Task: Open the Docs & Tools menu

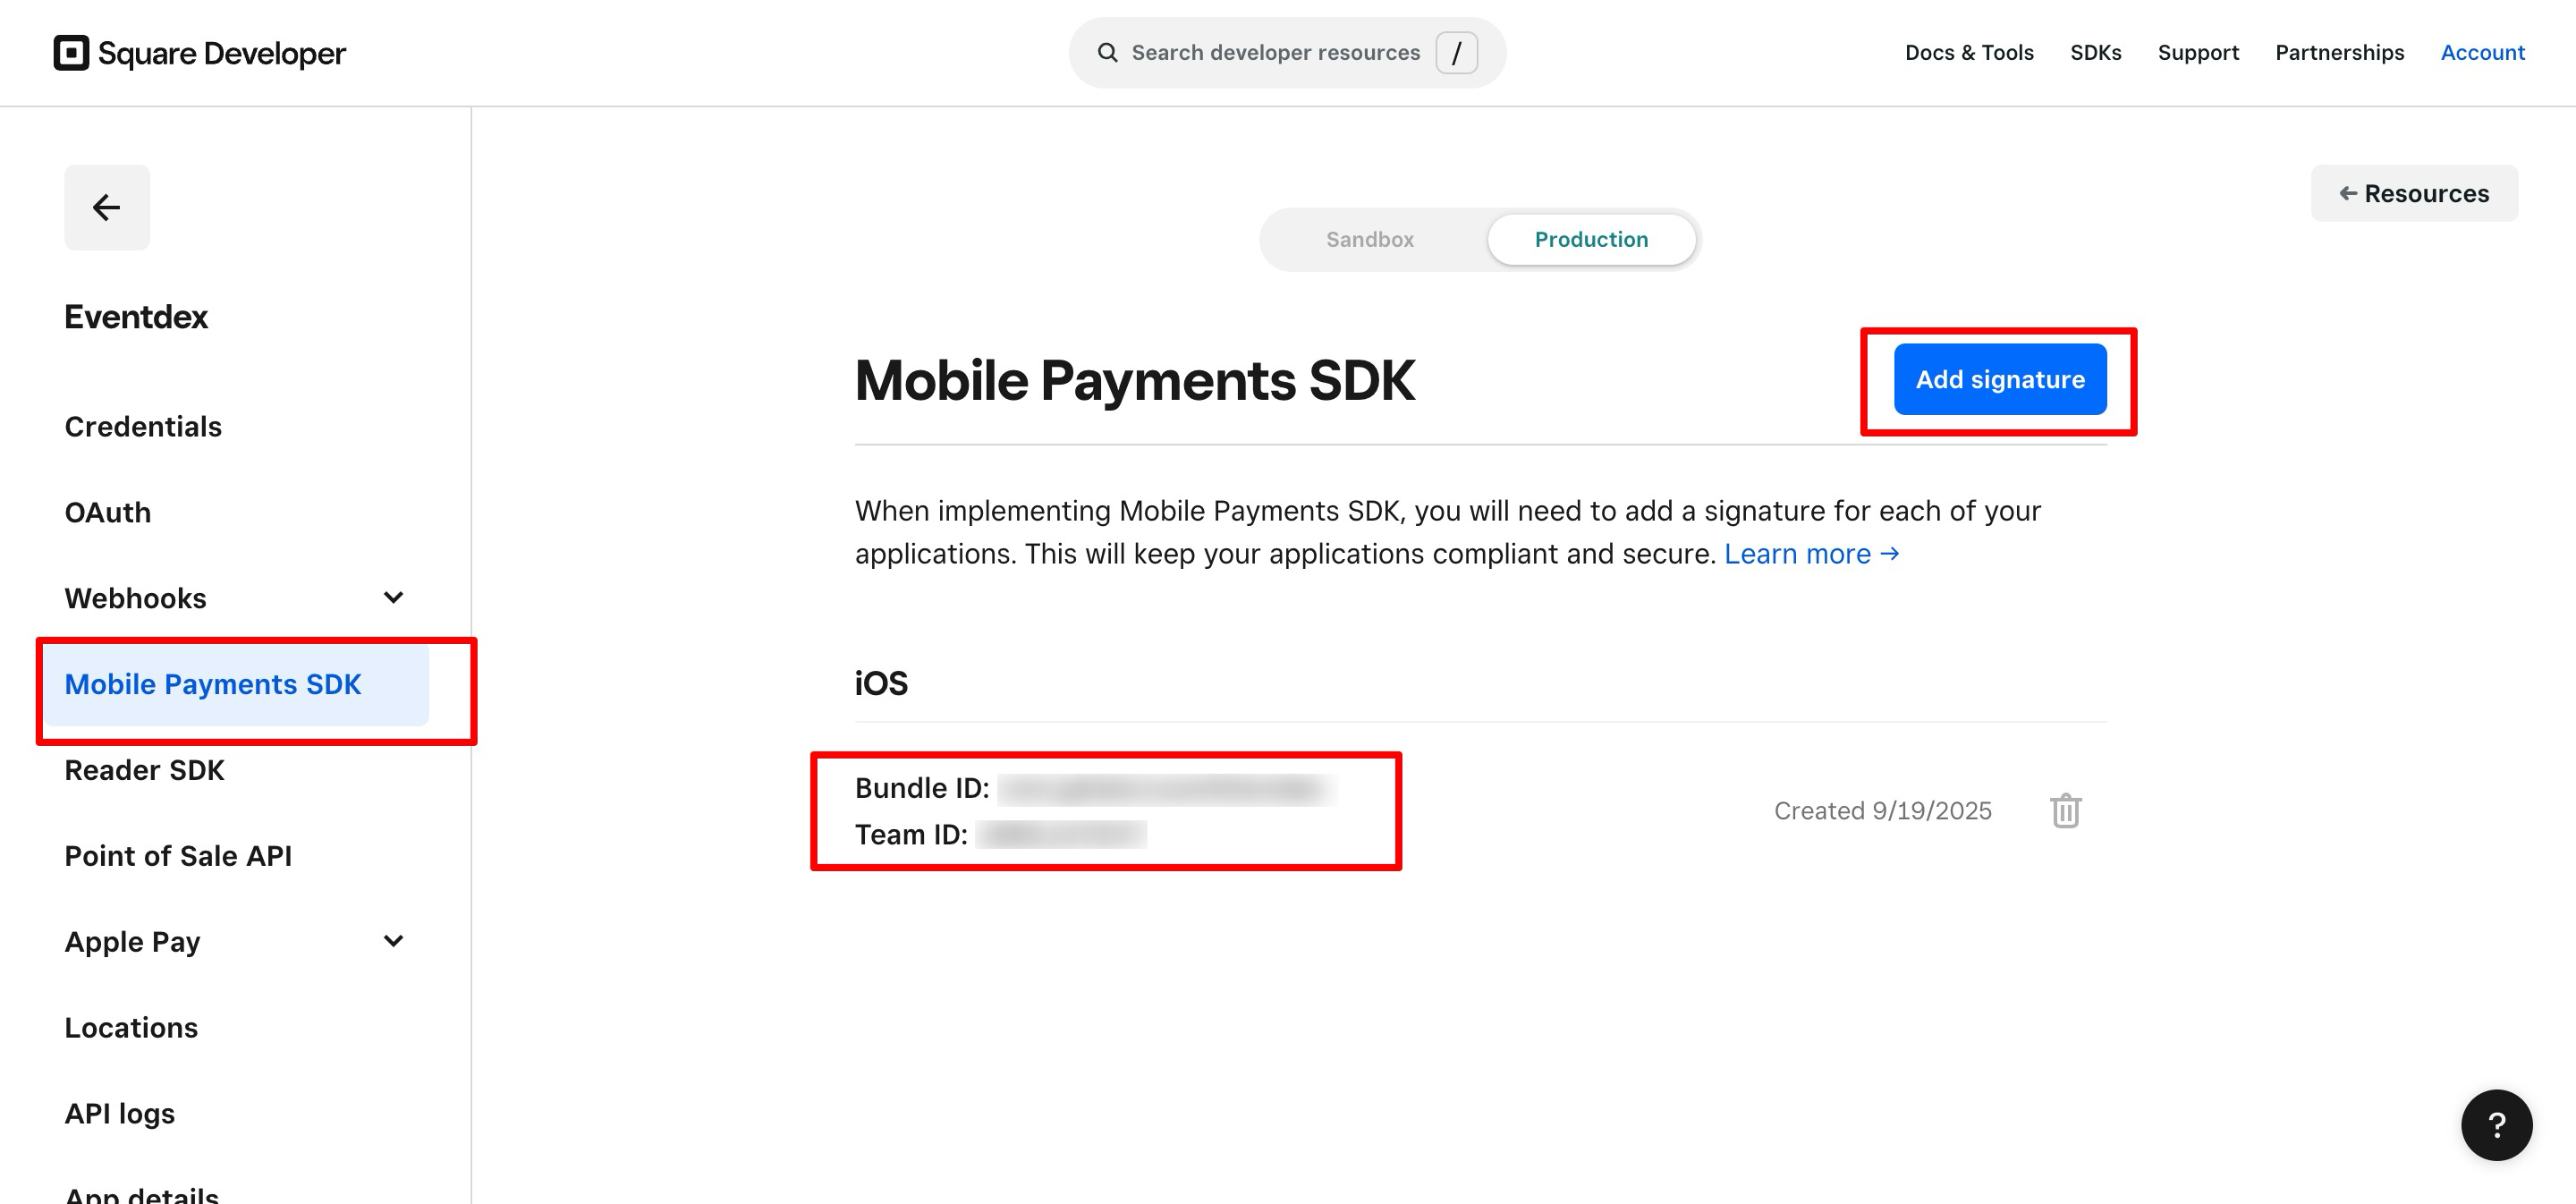Action: pos(1968,53)
